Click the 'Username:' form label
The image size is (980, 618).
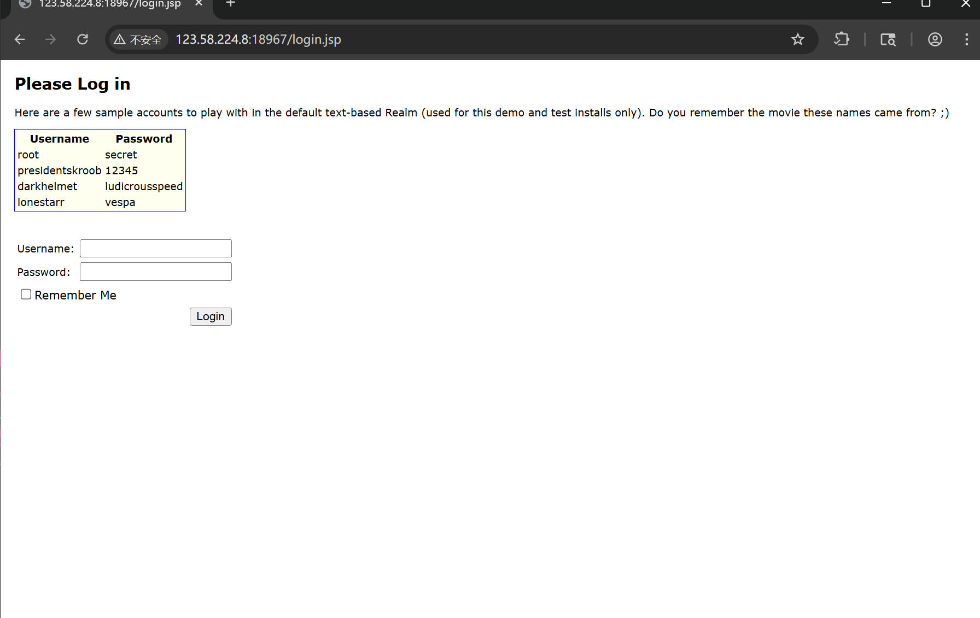pos(45,249)
